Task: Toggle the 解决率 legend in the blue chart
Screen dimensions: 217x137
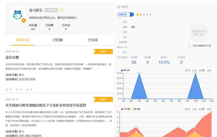Action: pos(125,70)
